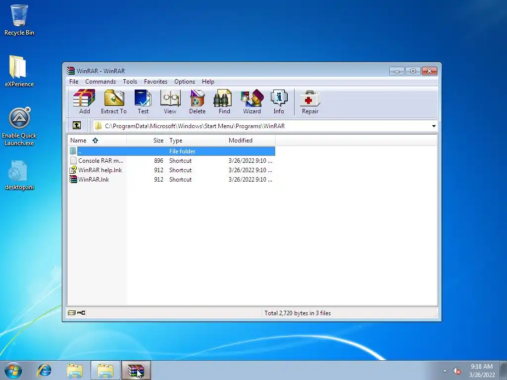This screenshot has width=507, height=380.
Task: Open the Help menu
Action: point(208,82)
